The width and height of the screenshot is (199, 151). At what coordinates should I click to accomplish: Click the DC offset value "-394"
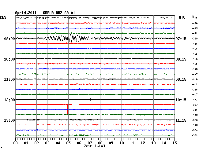coord(194,130)
